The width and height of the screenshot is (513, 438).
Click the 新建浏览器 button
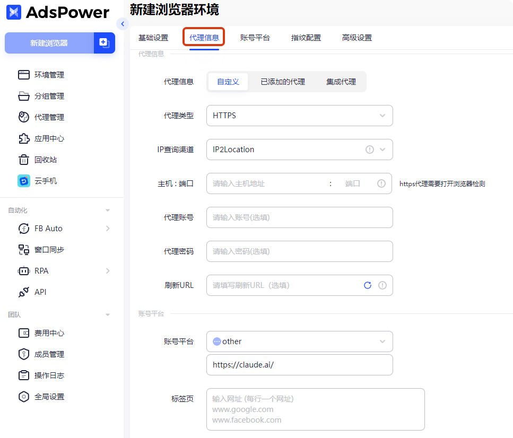[49, 43]
